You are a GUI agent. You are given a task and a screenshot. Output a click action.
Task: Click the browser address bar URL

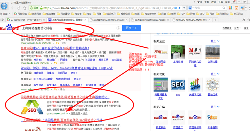tap(108, 8)
